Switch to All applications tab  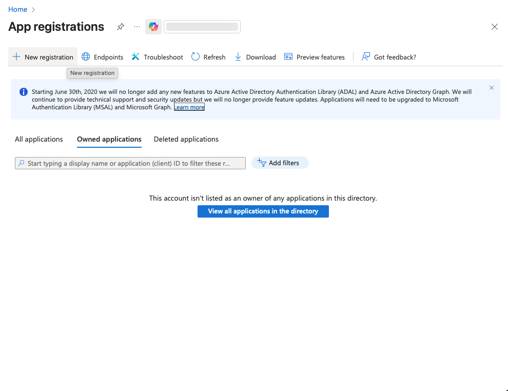39,139
